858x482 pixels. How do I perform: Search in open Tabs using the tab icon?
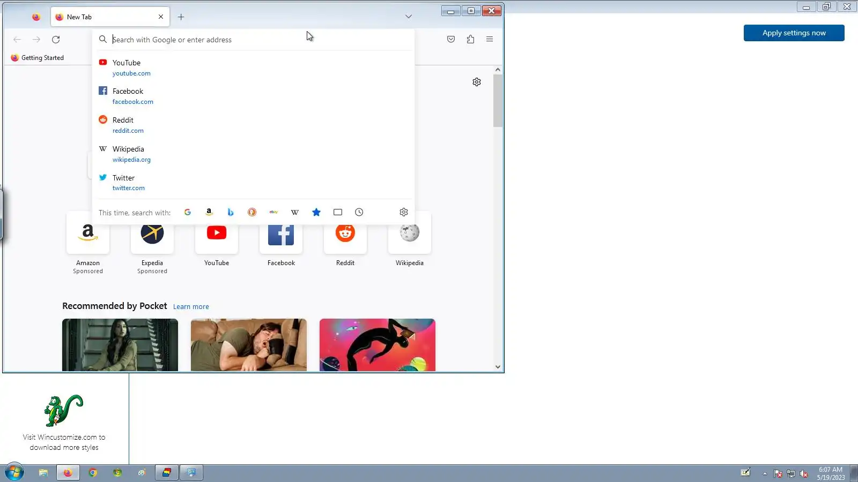click(x=338, y=213)
